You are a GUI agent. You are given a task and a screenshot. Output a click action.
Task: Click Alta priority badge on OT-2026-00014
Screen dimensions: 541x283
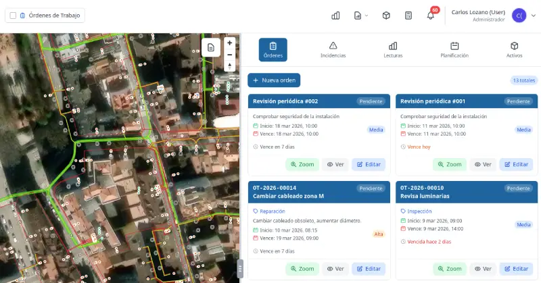(379, 234)
